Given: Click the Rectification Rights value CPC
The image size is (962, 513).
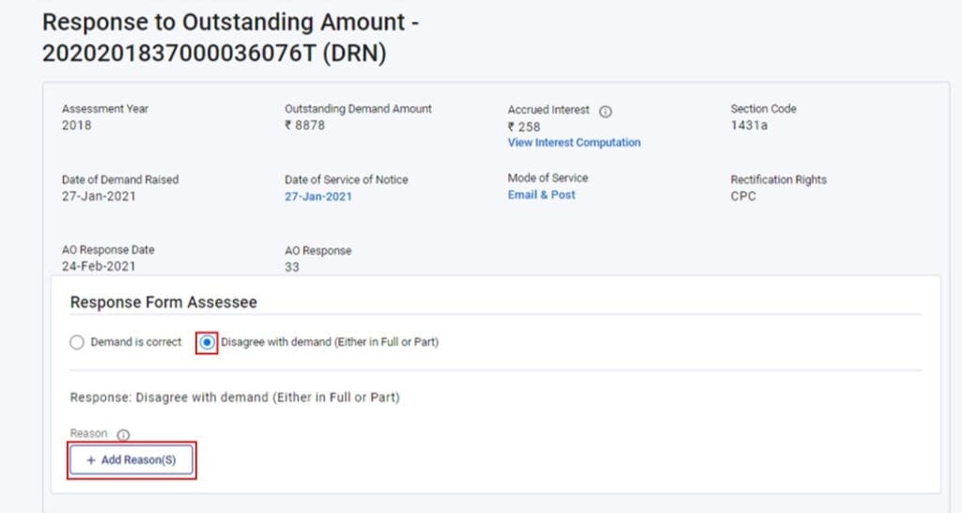Looking at the screenshot, I should [743, 196].
